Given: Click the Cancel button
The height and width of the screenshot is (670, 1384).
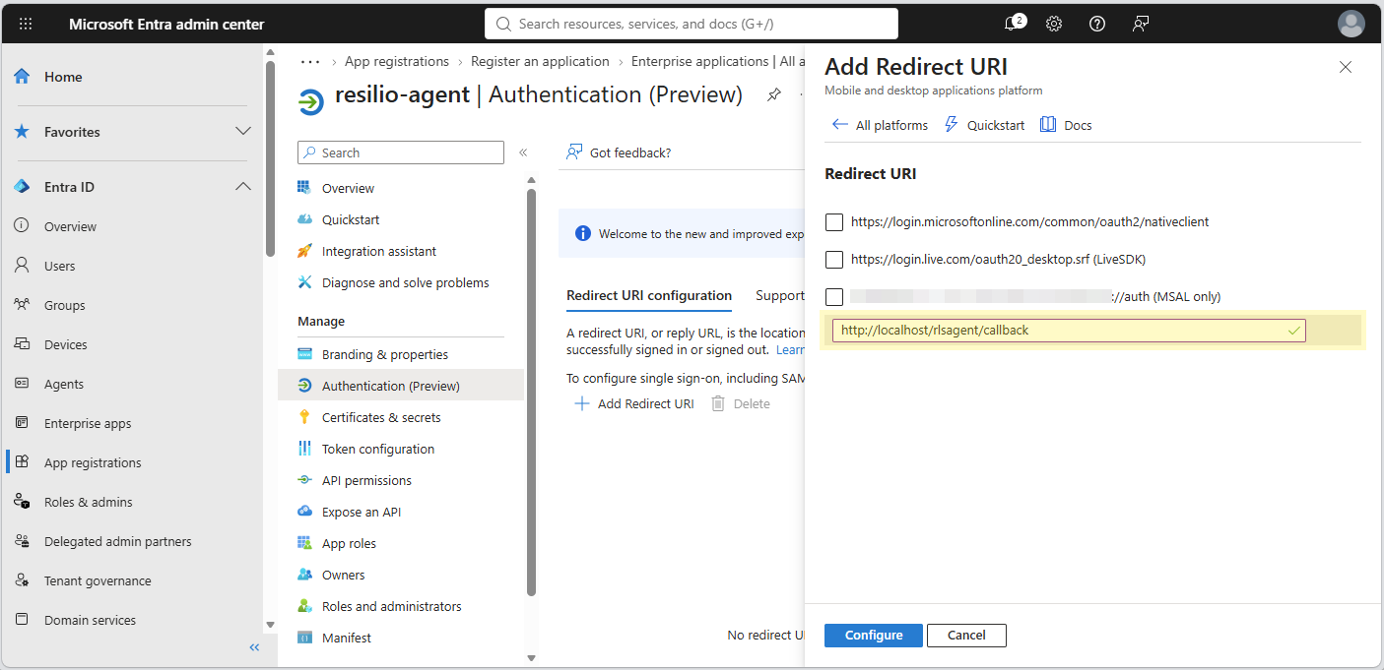Looking at the screenshot, I should [966, 636].
